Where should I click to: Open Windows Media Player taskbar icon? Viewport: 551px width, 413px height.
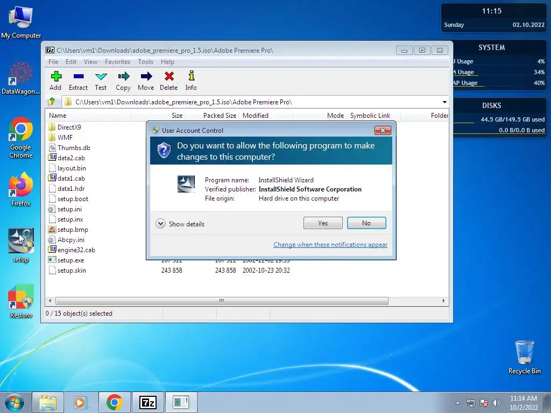click(x=81, y=402)
